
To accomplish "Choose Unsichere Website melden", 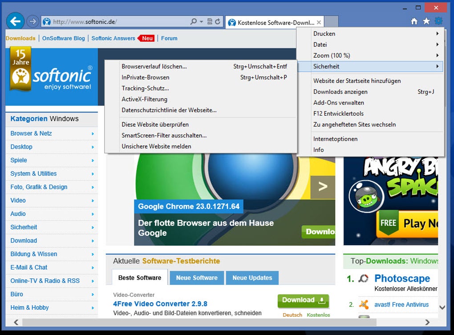I will tap(201, 146).
